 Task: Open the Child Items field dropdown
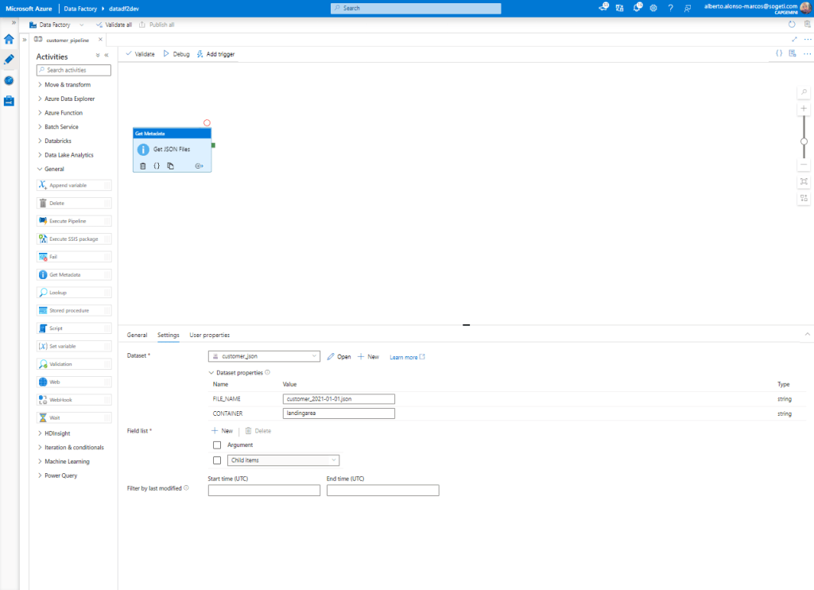tap(284, 460)
